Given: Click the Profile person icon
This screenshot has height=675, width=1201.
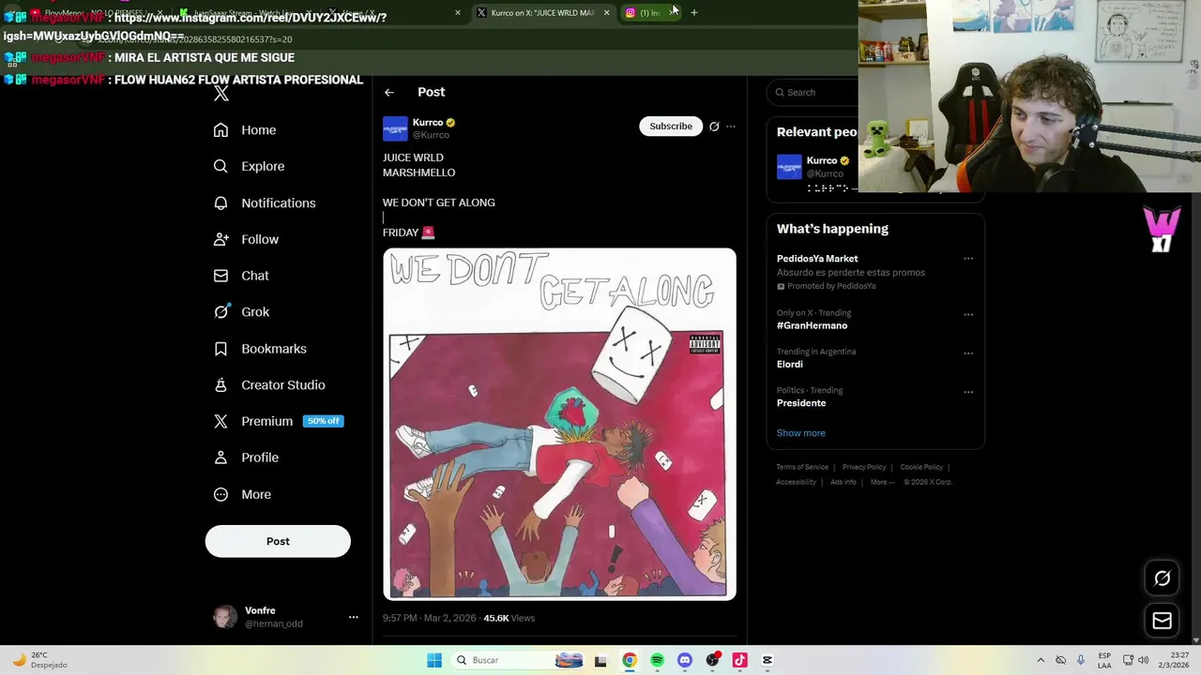Looking at the screenshot, I should [220, 457].
